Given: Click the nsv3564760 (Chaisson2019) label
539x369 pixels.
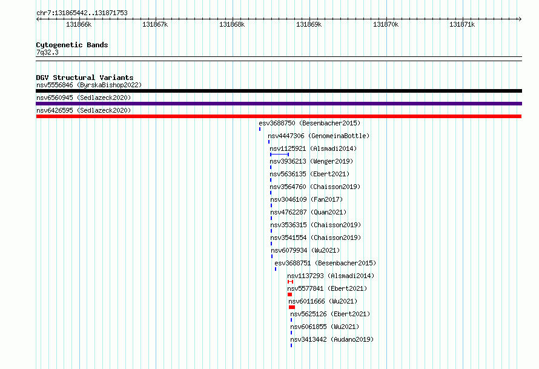Looking at the screenshot, I should tap(315, 187).
